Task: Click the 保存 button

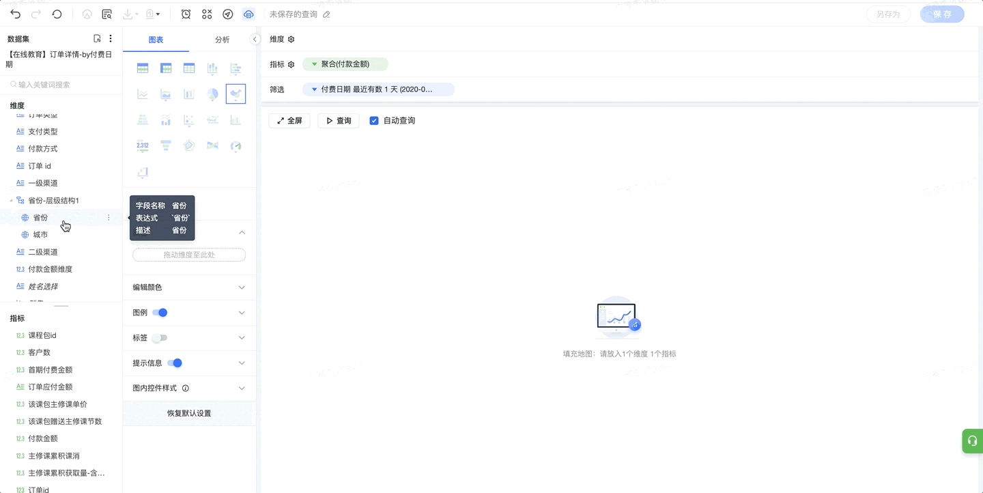Action: pyautogui.click(x=942, y=14)
